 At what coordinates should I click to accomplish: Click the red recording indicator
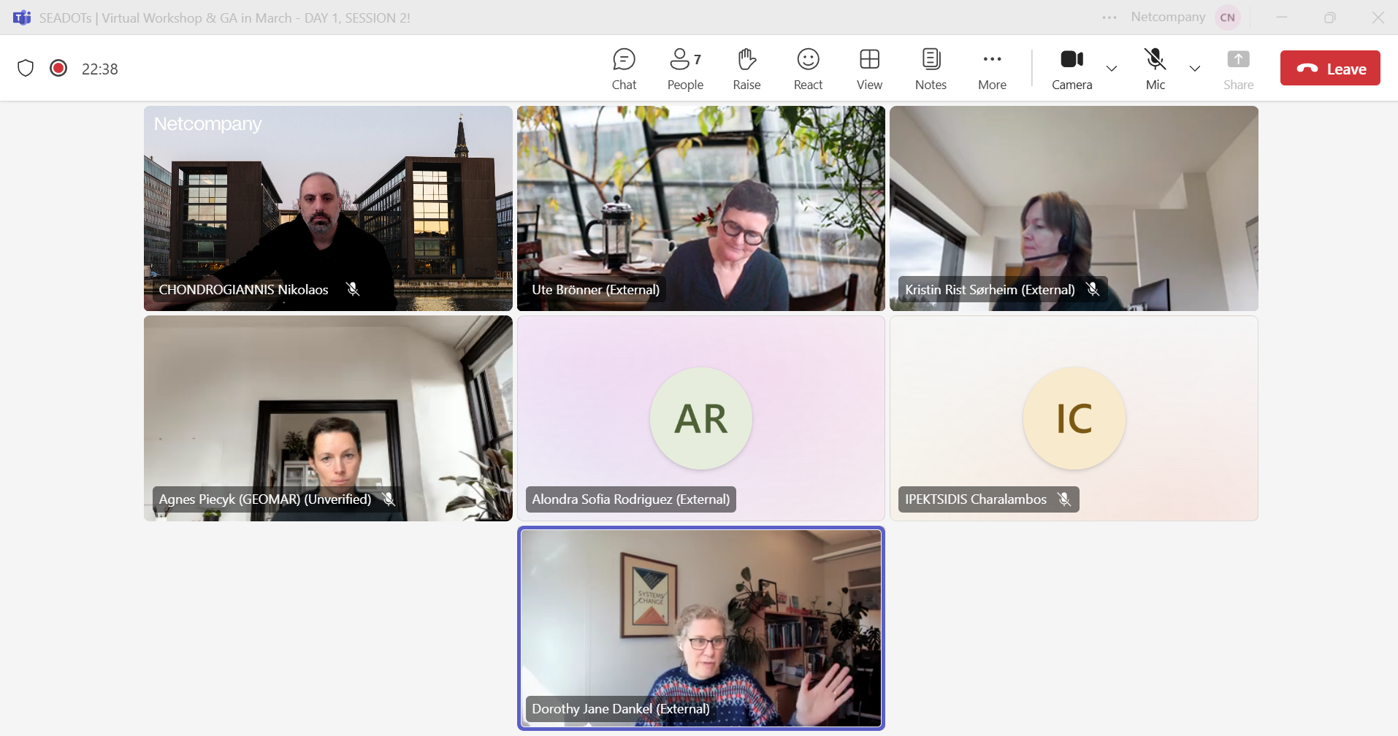click(x=58, y=69)
